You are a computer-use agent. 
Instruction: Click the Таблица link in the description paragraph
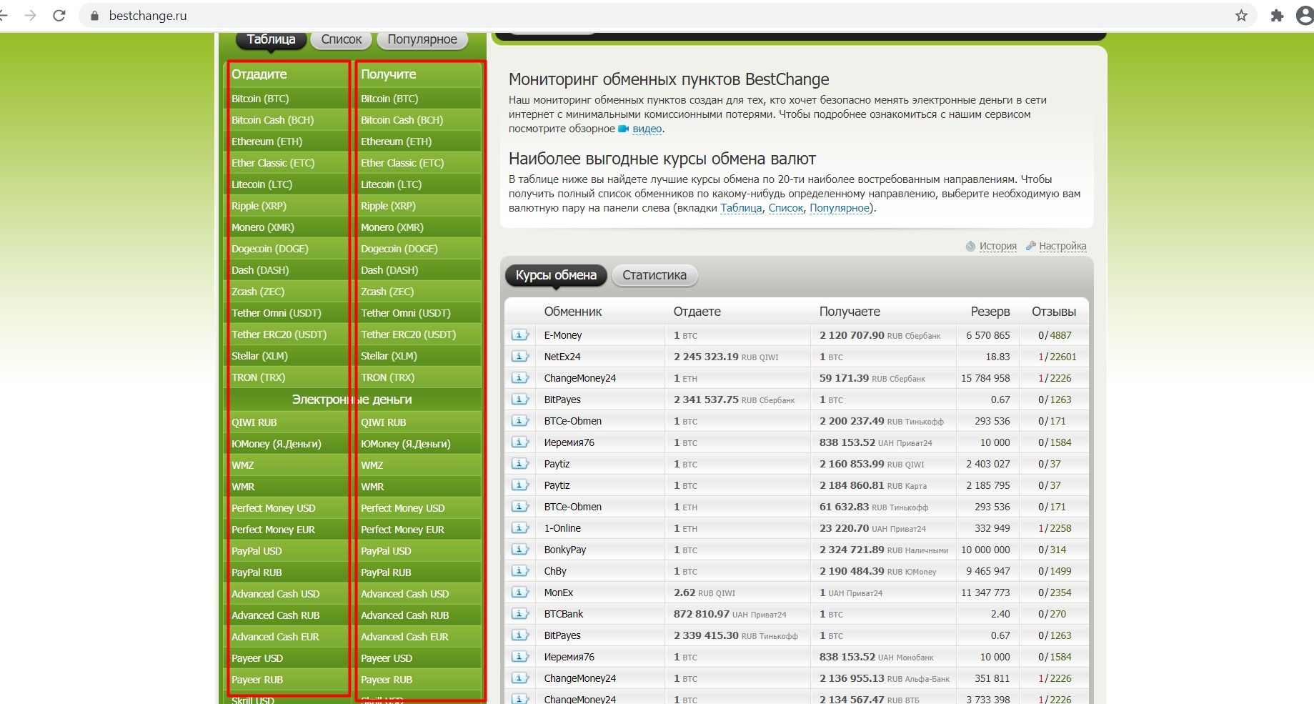(741, 208)
